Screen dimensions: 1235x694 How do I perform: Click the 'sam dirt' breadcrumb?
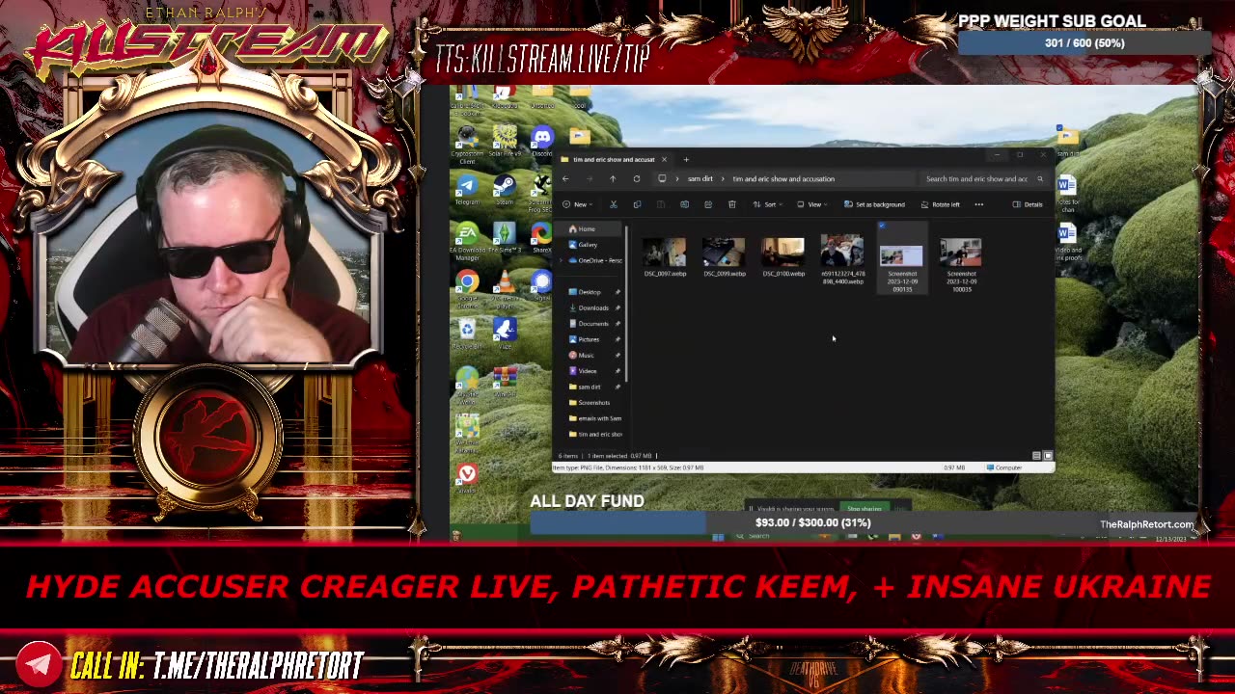pos(700,178)
